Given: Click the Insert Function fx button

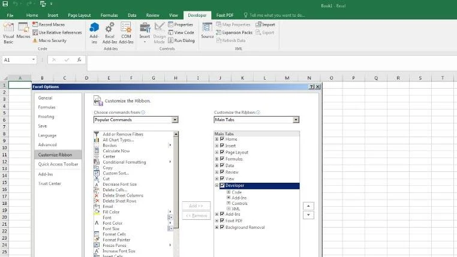Looking at the screenshot, I should [79, 60].
